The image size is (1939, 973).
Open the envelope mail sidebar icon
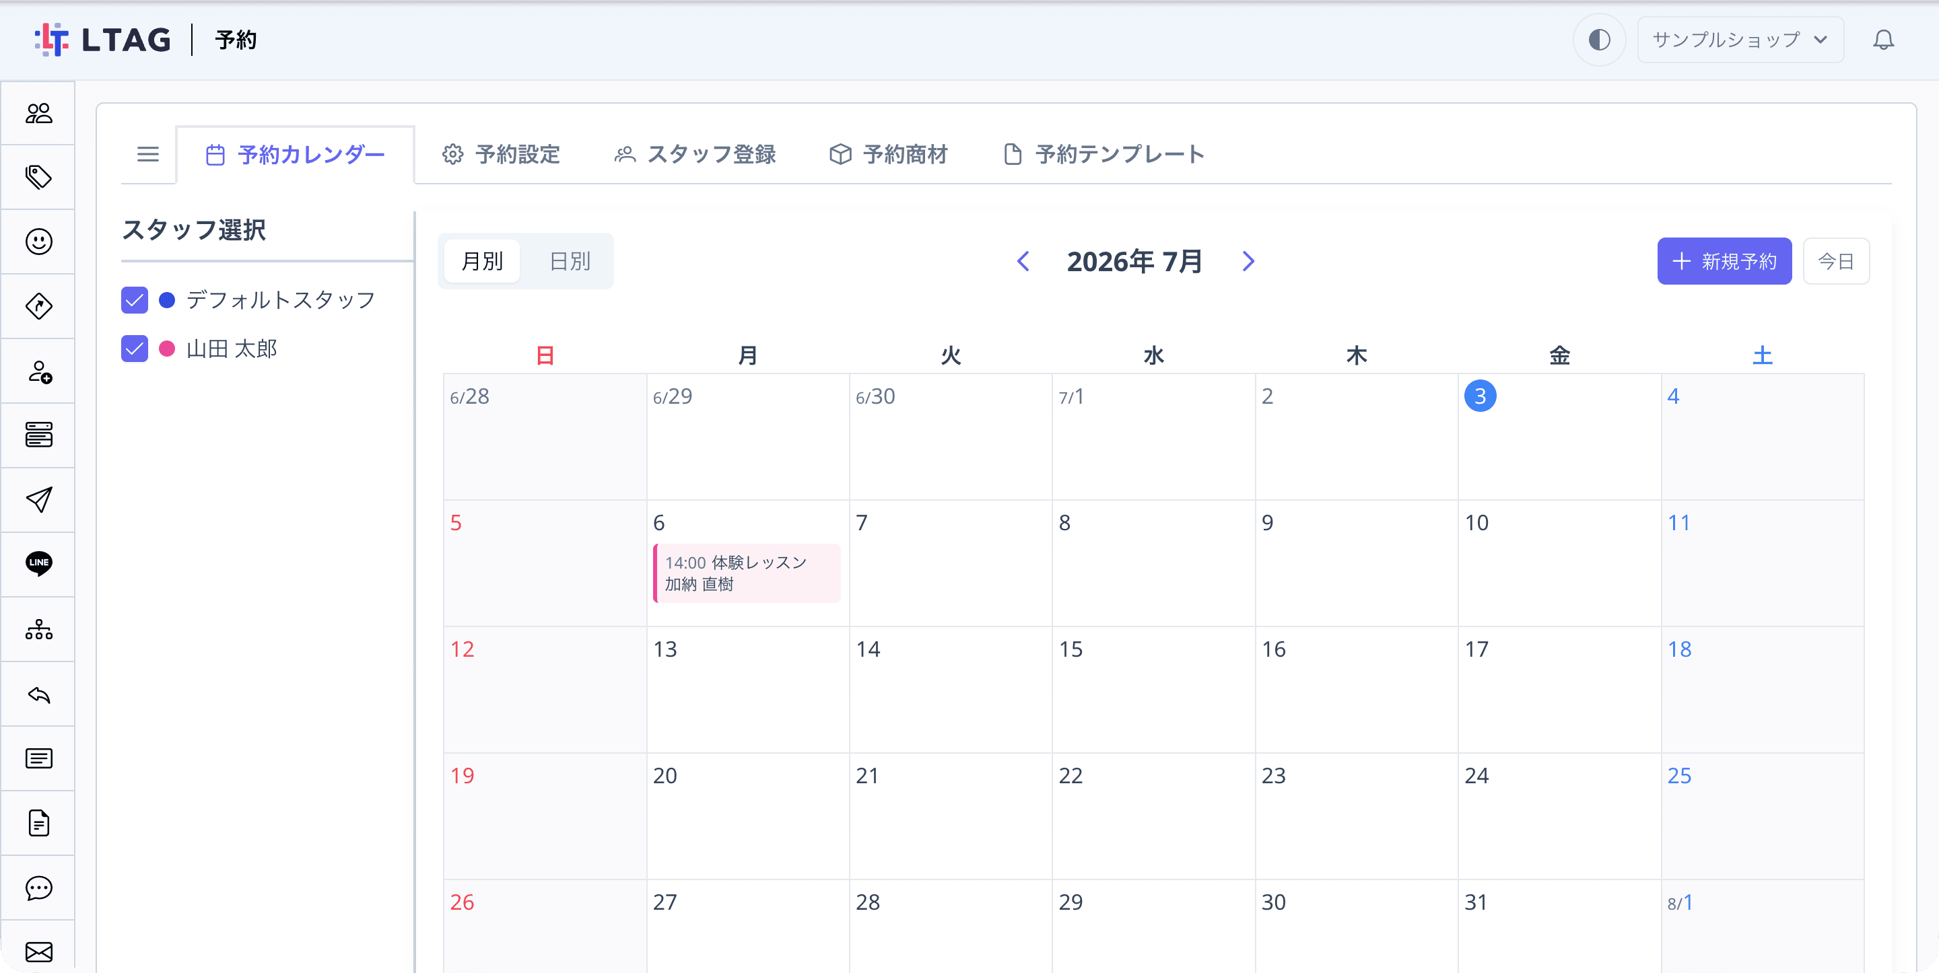coord(38,952)
